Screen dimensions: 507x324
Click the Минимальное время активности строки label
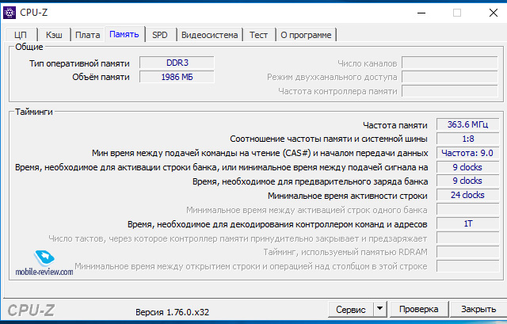(348, 196)
